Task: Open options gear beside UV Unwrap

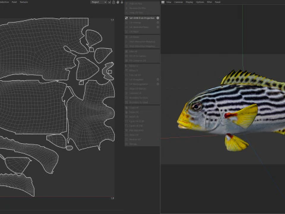Action: click(158, 23)
